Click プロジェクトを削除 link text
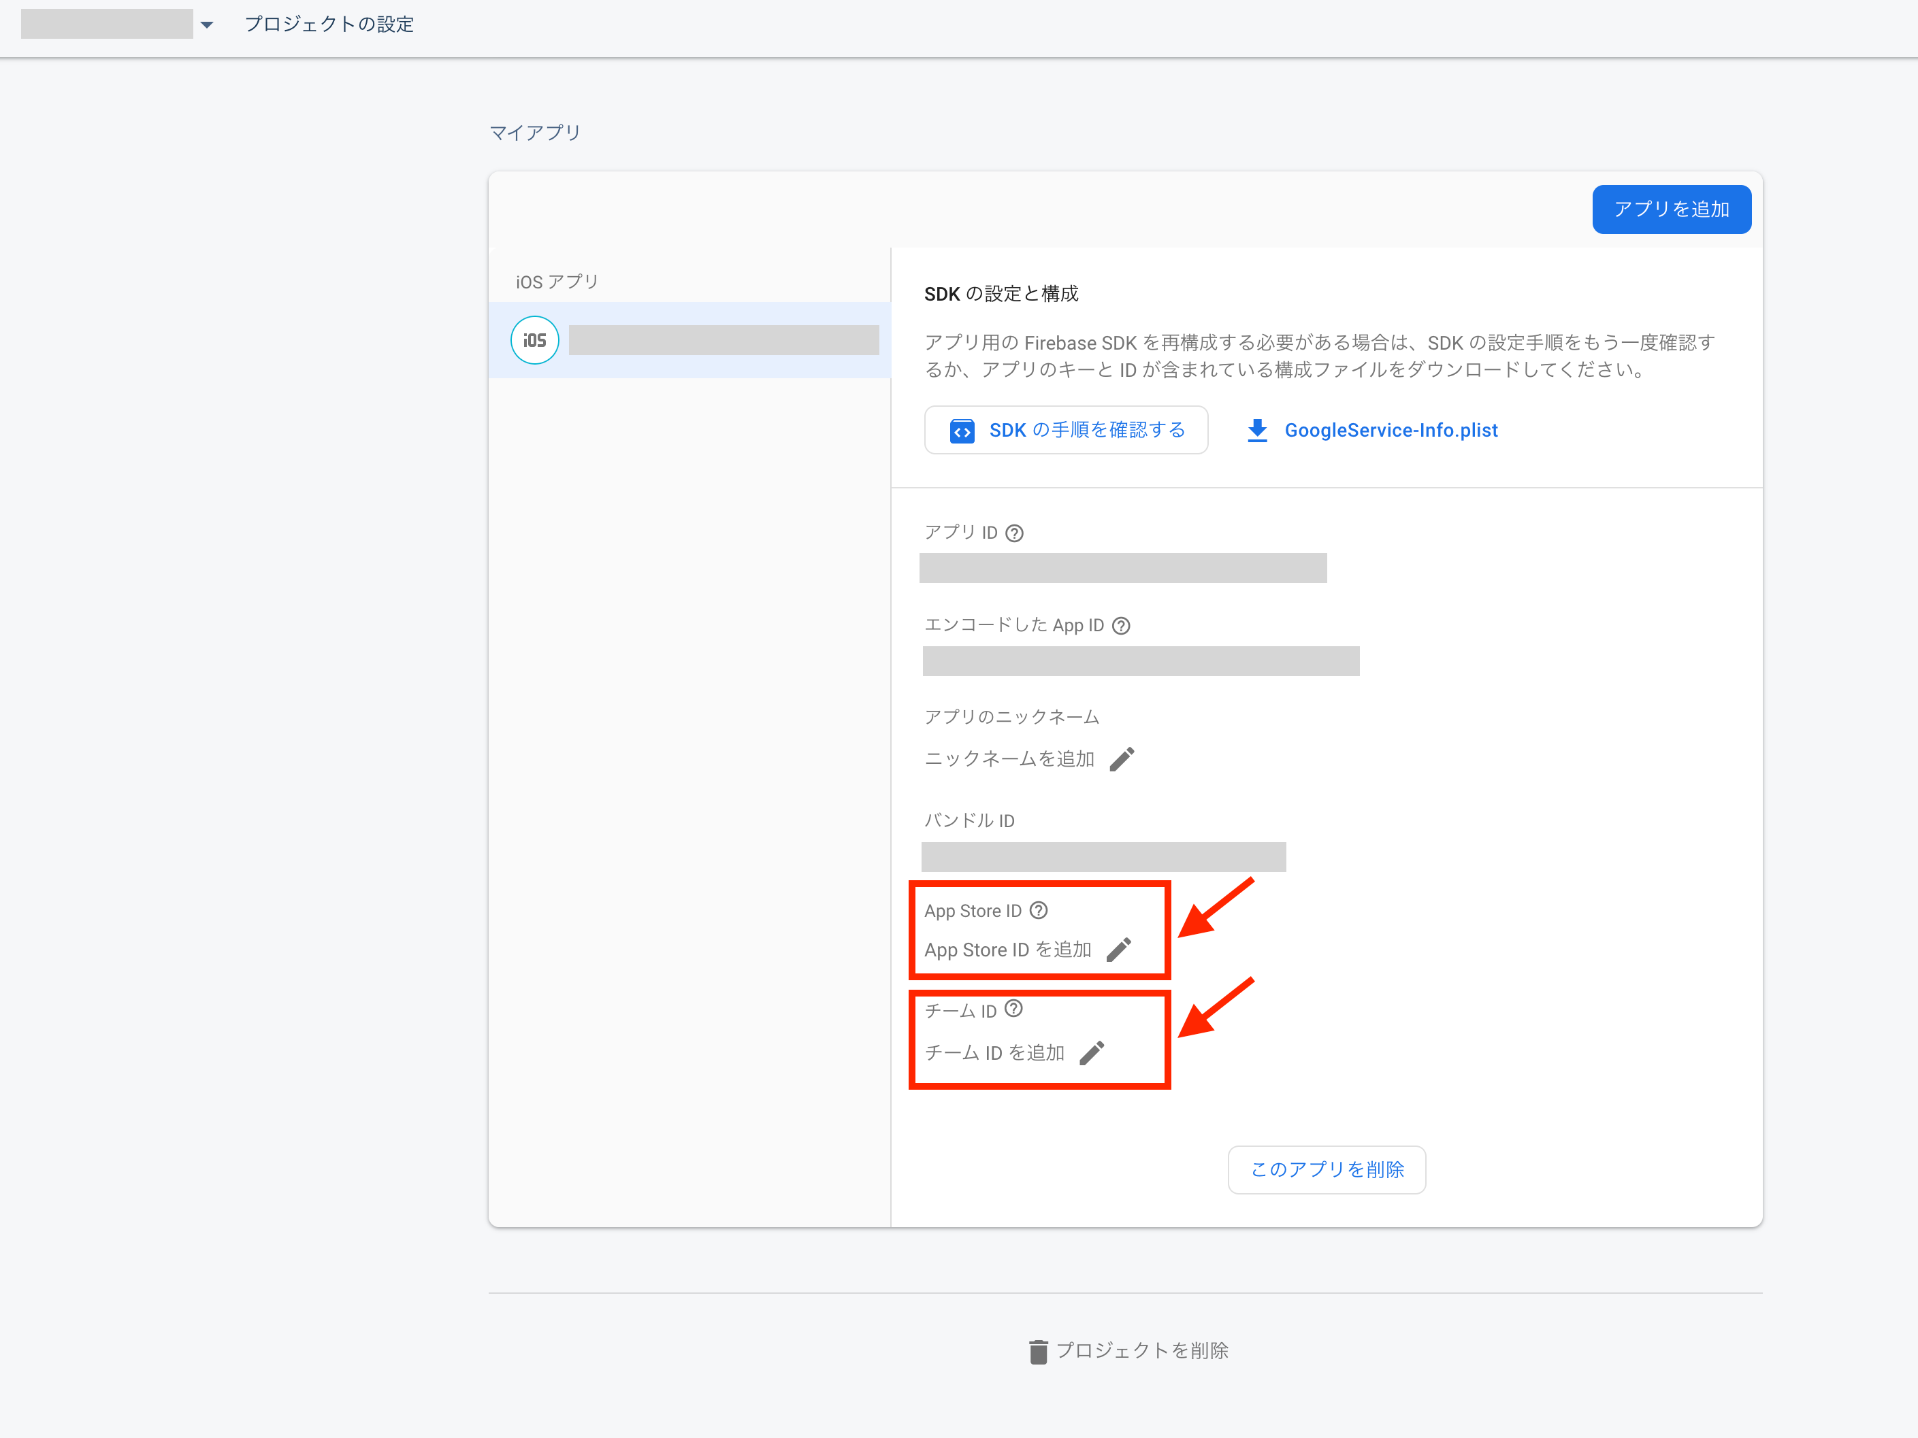The width and height of the screenshot is (1918, 1438). (1141, 1350)
